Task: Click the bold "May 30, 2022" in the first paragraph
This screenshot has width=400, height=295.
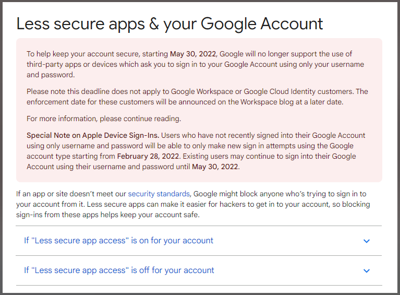Action: pyautogui.click(x=193, y=54)
